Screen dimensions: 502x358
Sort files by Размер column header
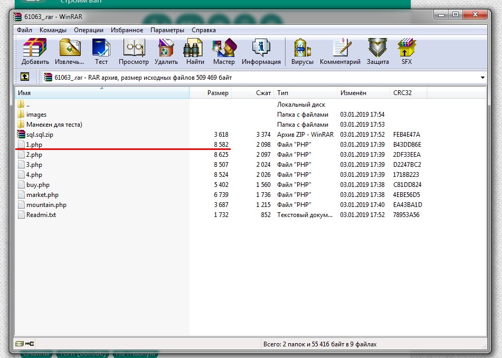[217, 93]
